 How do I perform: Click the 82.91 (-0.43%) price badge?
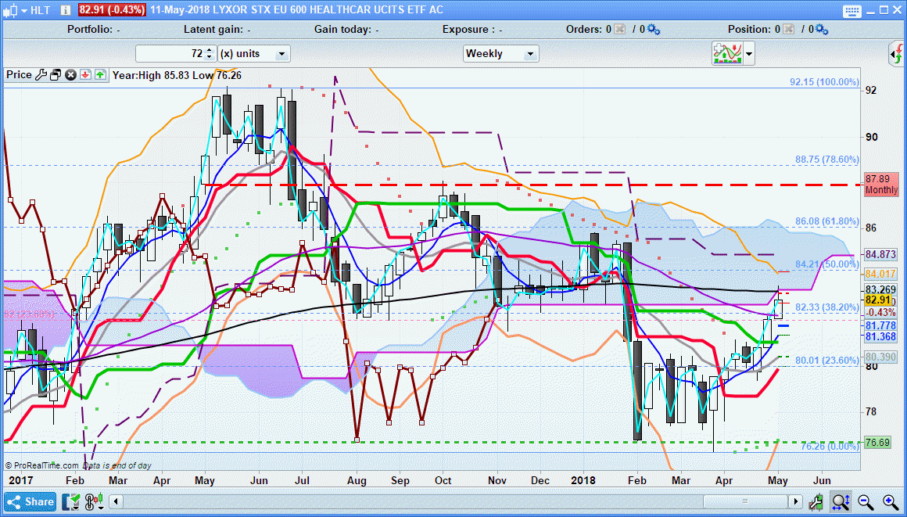[x=113, y=10]
